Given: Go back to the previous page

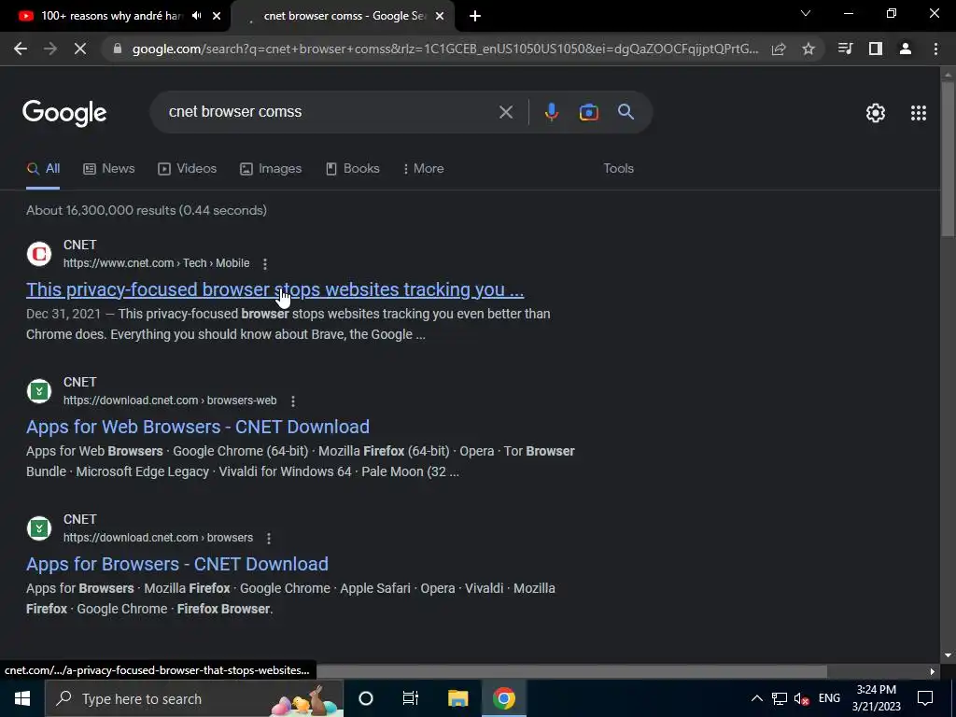Looking at the screenshot, I should pyautogui.click(x=21, y=49).
